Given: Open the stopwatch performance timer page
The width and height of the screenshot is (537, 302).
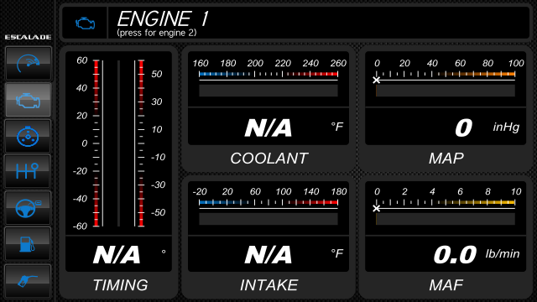Looking at the screenshot, I should tap(28, 136).
